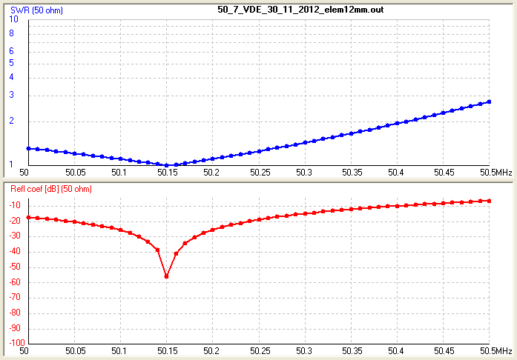Click the -100 label on the reflection y-axis
The width and height of the screenshot is (517, 360).
point(13,344)
